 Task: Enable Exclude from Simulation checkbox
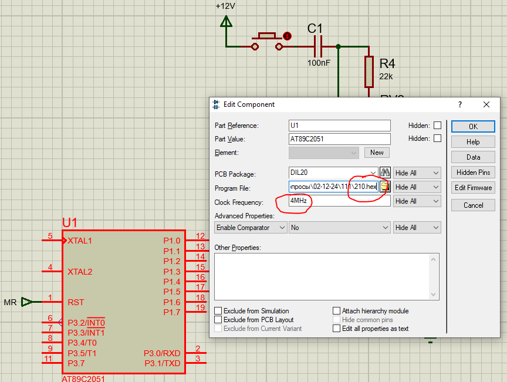pos(218,311)
